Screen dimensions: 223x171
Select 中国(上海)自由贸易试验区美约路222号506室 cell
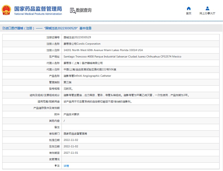tap(90, 69)
